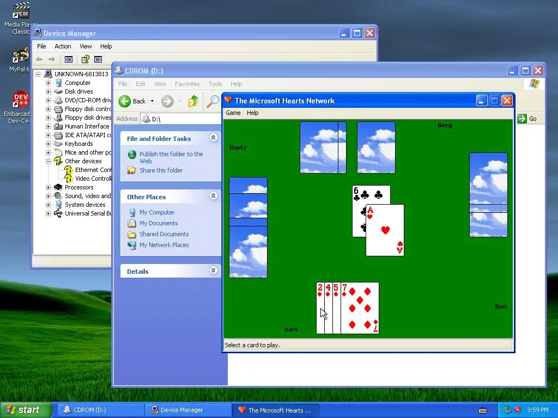Open Device Manager File menu

click(41, 46)
